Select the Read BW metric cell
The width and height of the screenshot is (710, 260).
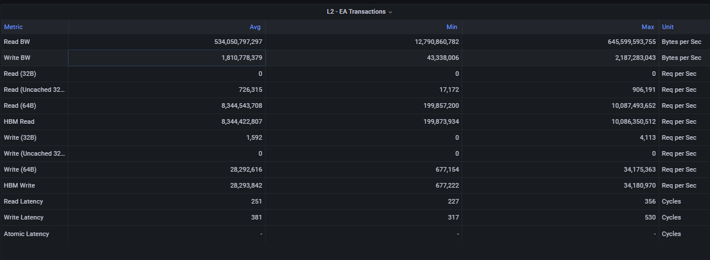pos(34,42)
